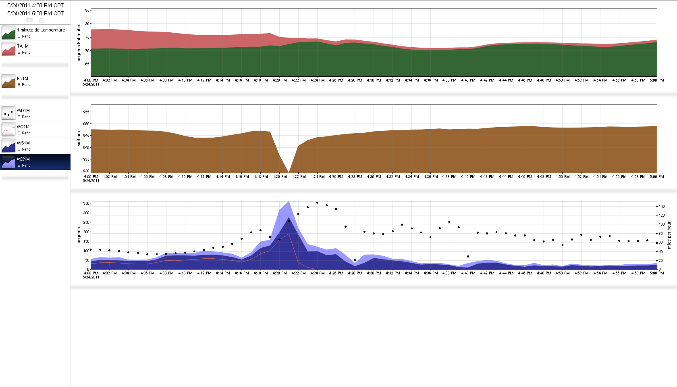Click the dark blue WS1M chart icon
The height and width of the screenshot is (387, 677).
click(8, 146)
